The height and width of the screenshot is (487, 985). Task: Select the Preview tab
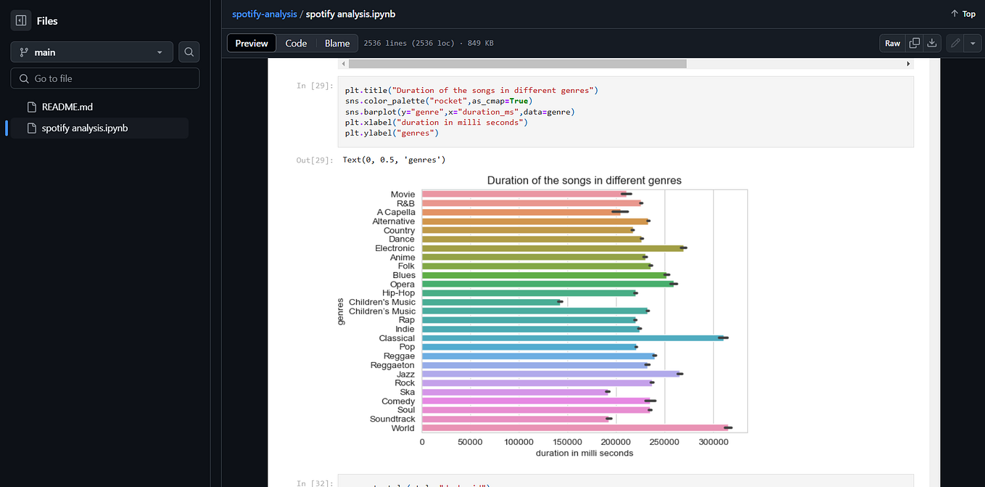[251, 43]
